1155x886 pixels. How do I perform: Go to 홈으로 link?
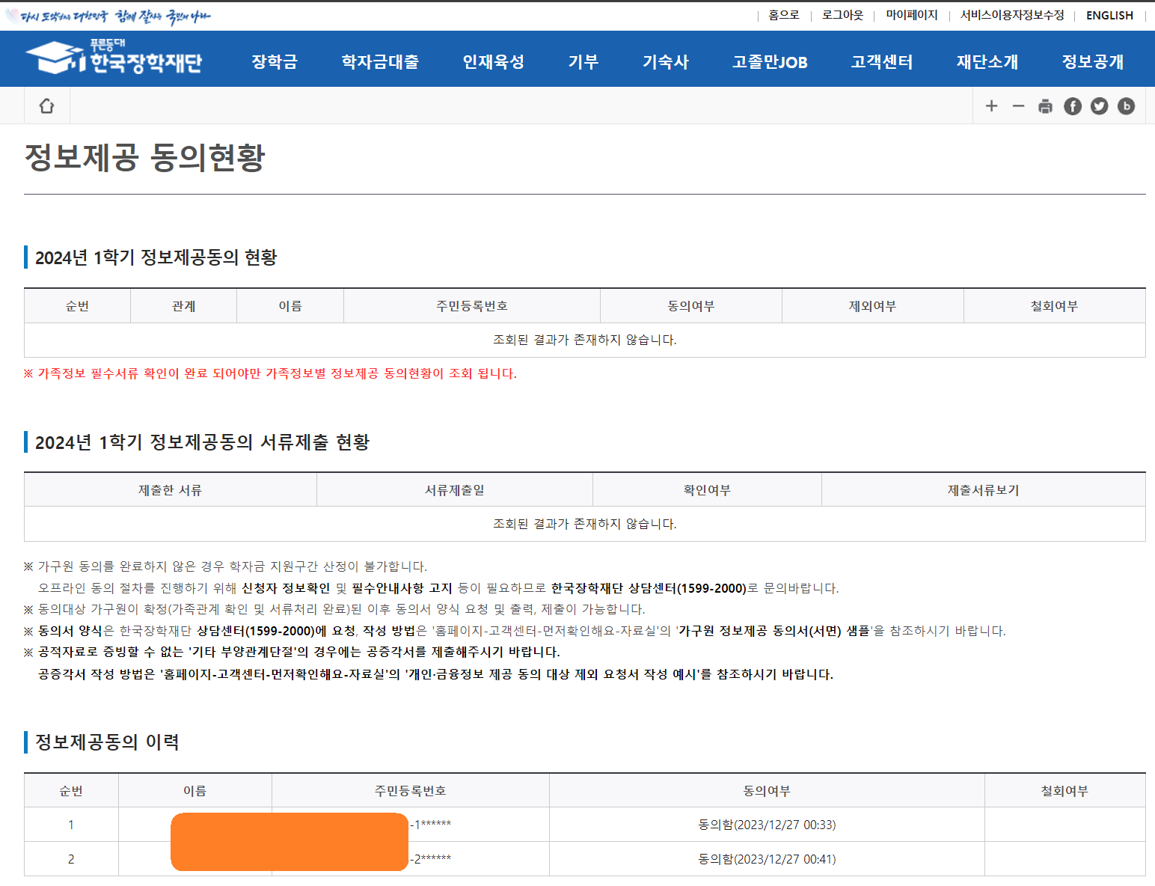click(784, 15)
